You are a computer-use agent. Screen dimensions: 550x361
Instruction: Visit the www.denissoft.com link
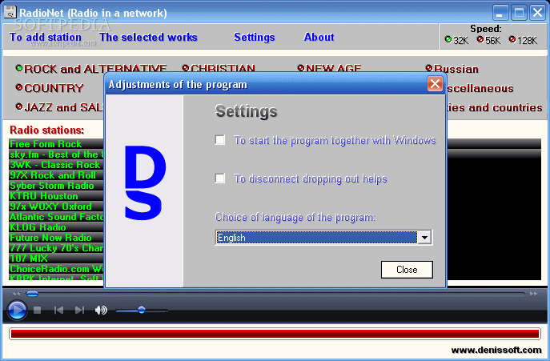[496, 350]
